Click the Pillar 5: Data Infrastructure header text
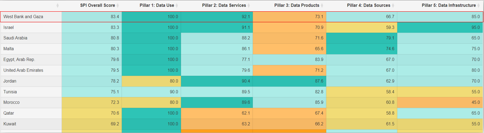This screenshot has height=133, width=484. [x=449, y=6]
